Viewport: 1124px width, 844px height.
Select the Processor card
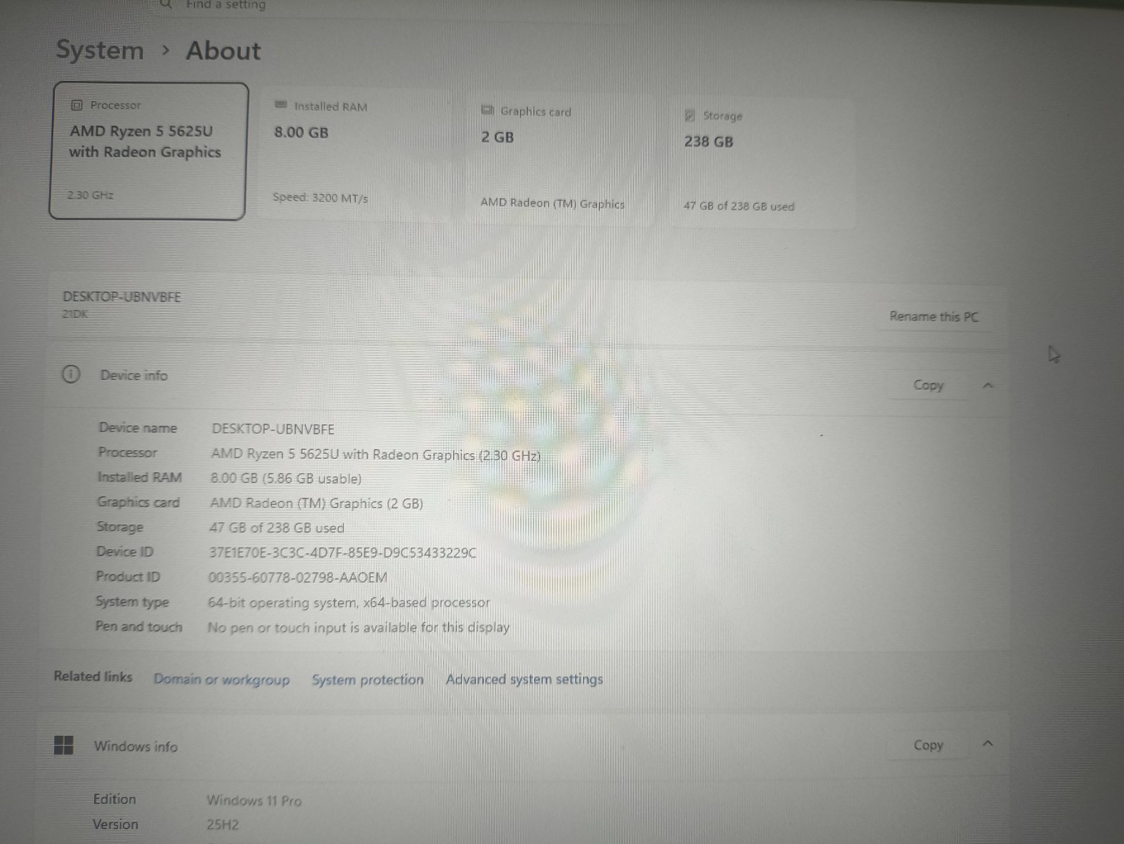pos(148,151)
